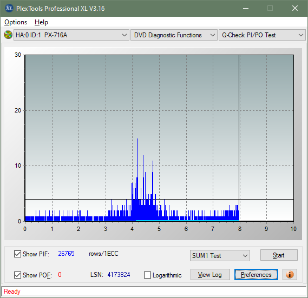Open the Preferences button

coord(256,274)
